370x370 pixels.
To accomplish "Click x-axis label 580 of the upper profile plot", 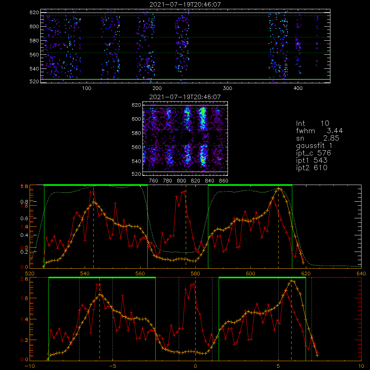I will (195, 273).
